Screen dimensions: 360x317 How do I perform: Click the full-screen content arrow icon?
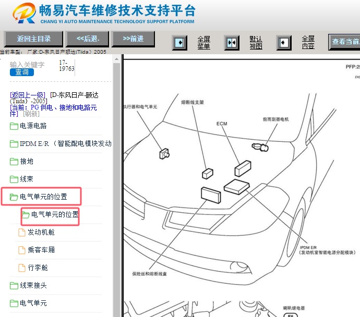click(284, 43)
